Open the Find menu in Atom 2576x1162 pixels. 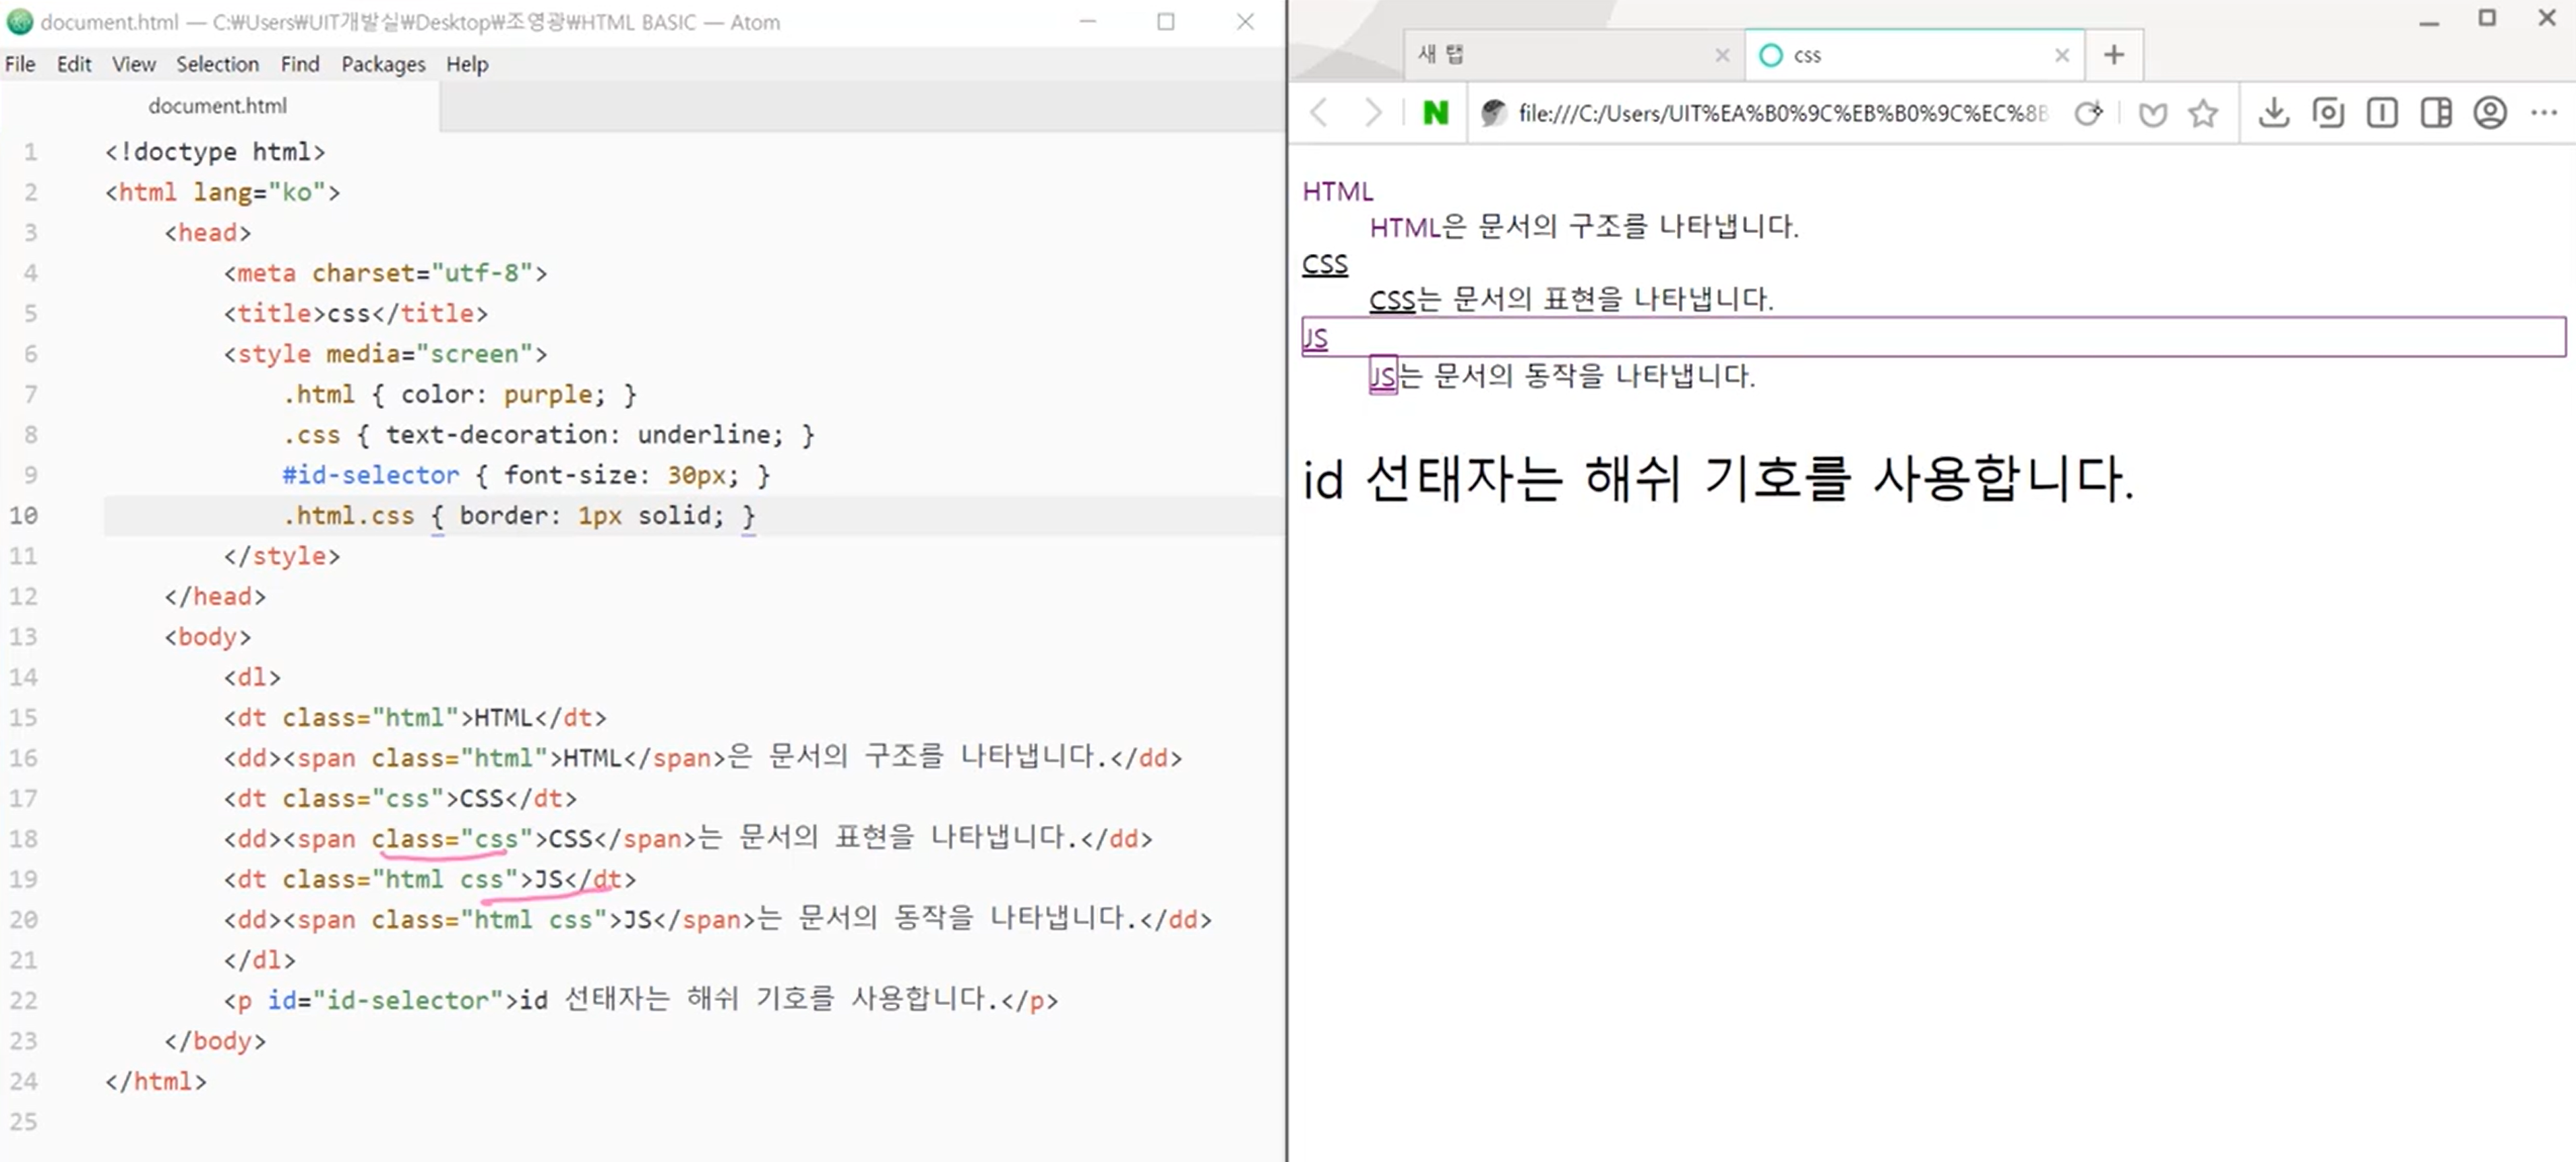tap(299, 64)
